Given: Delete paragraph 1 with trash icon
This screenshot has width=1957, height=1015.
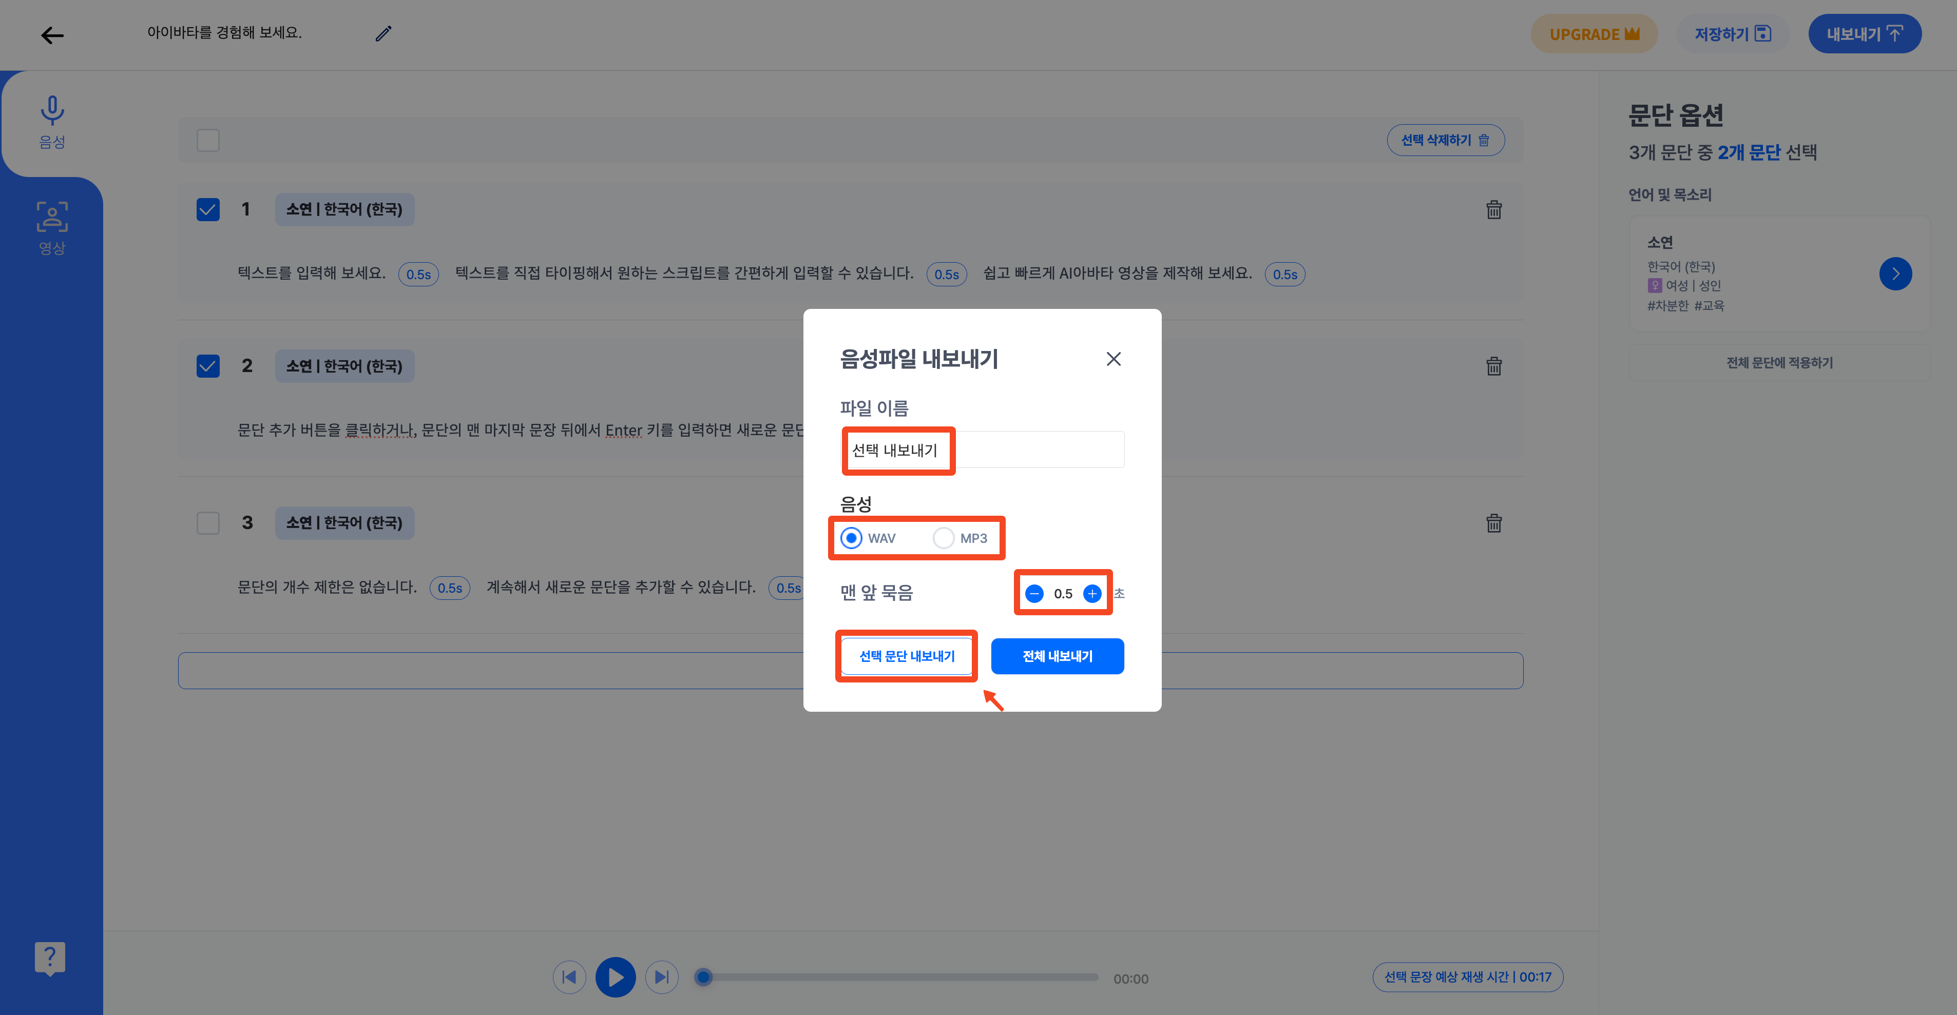Looking at the screenshot, I should 1493,210.
